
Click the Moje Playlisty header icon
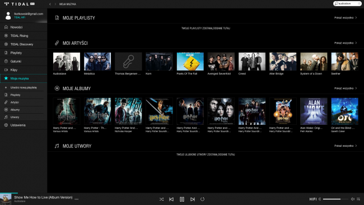pyautogui.click(x=57, y=18)
